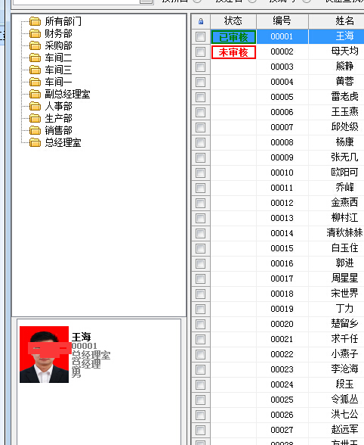Open the 所有部门 folder icon
The height and width of the screenshot is (445, 364).
click(35, 21)
